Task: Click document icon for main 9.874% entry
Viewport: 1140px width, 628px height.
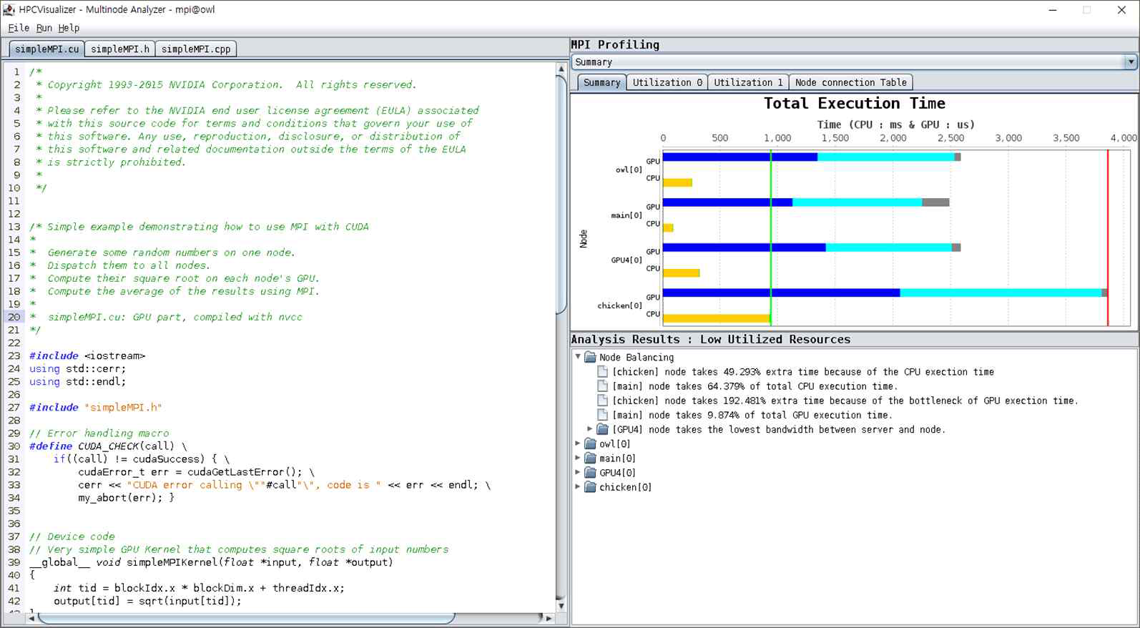Action: click(x=602, y=415)
